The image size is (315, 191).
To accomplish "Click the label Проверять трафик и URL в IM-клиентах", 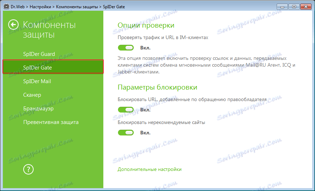I will pyautogui.click(x=163, y=37).
